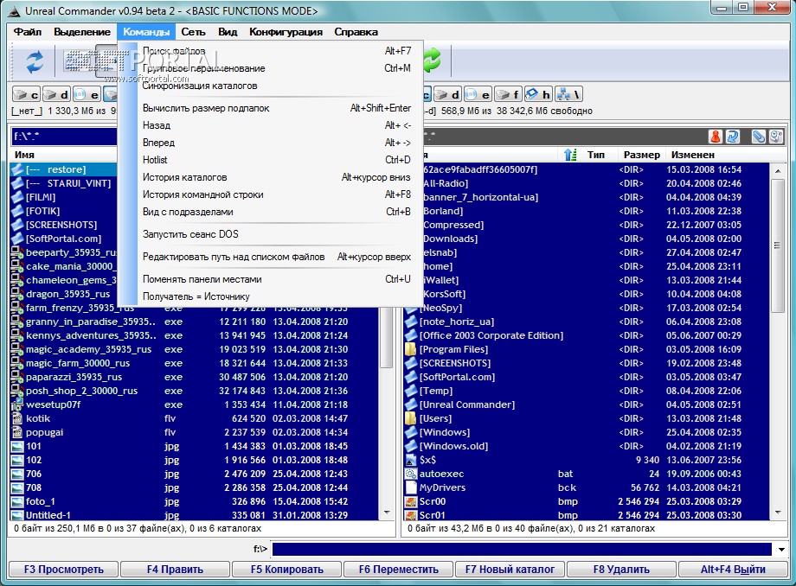This screenshot has width=796, height=586.
Task: Open the Файл menu
Action: click(28, 32)
